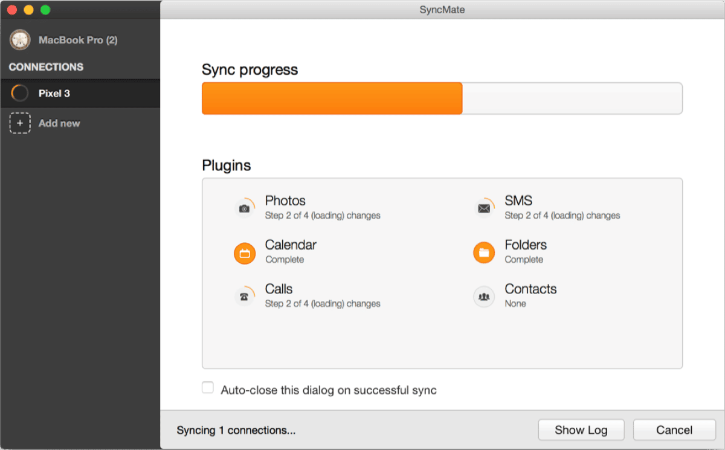725x450 pixels.
Task: Click the Syncing 1 connections status text
Action: pos(236,430)
